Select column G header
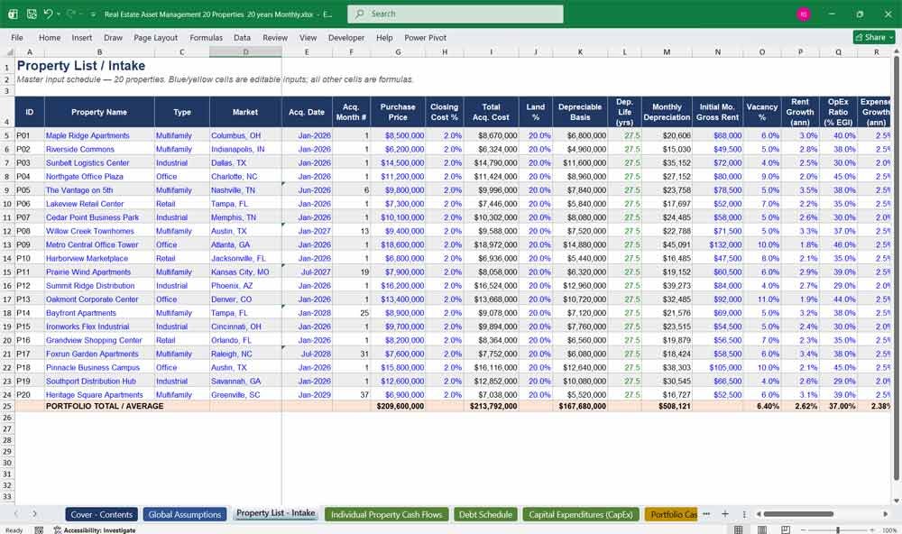 coord(398,52)
